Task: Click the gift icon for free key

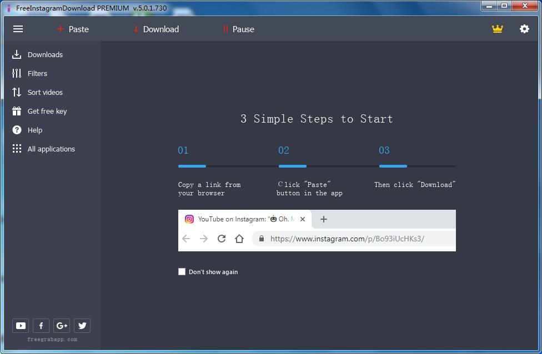Action: click(17, 111)
